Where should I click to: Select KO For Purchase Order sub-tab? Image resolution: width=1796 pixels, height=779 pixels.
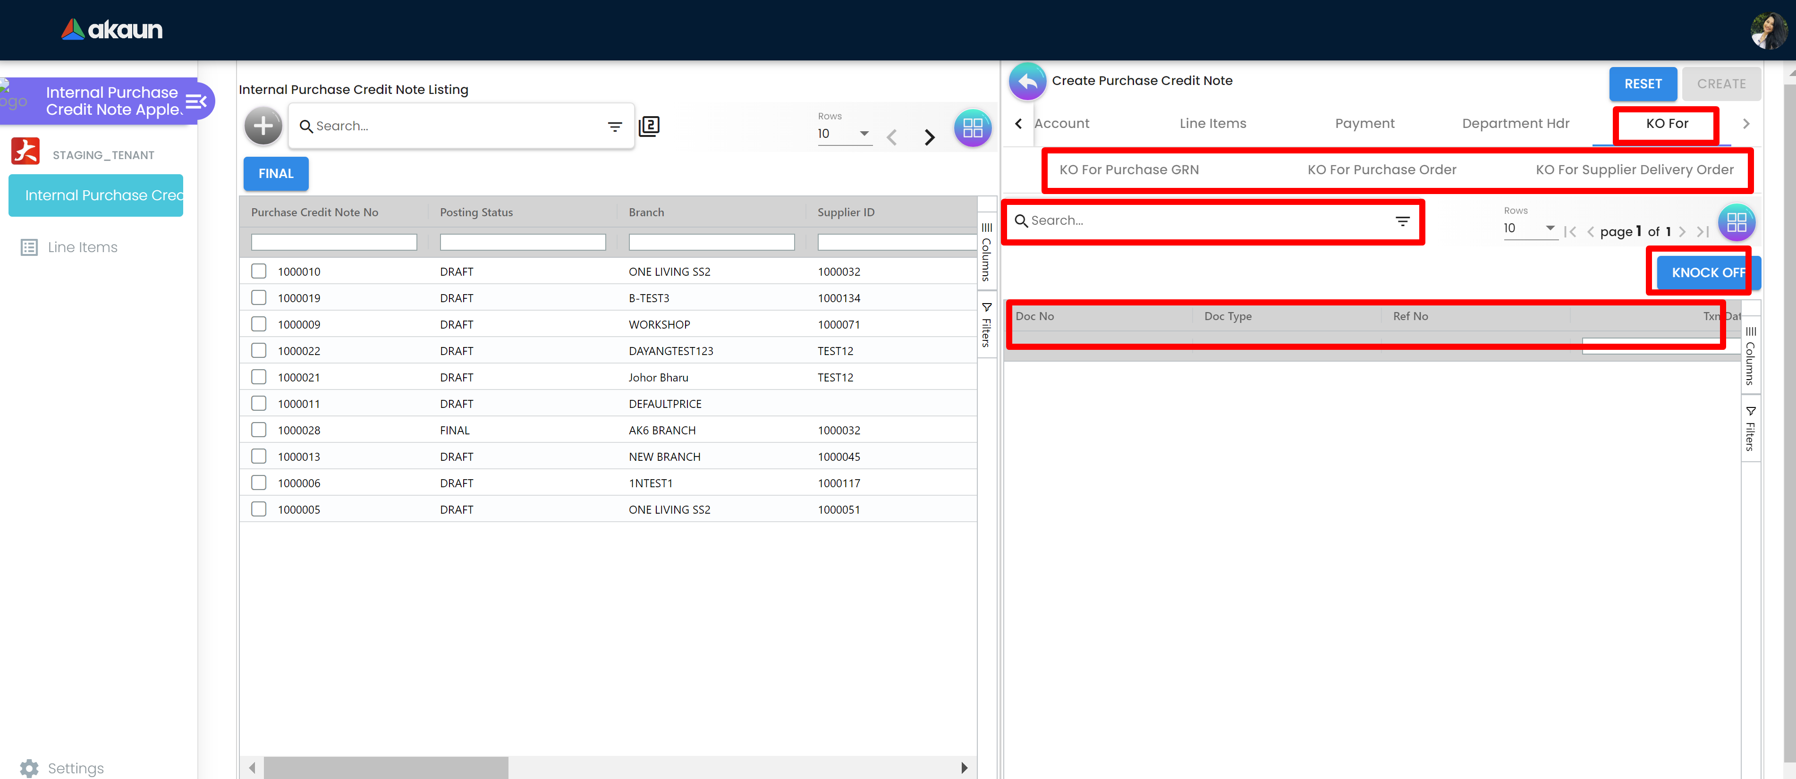point(1381,169)
